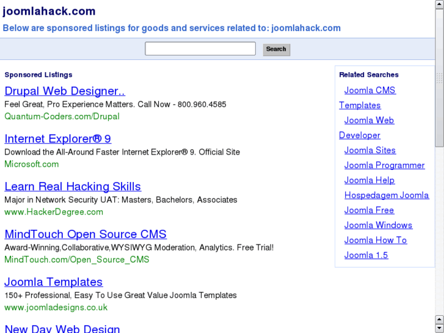Click the Below are sponsored listings subtitle

(x=172, y=28)
